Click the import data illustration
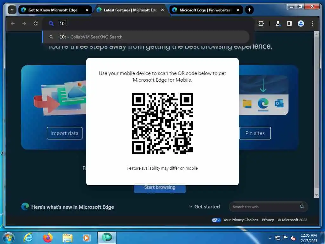 60,98
